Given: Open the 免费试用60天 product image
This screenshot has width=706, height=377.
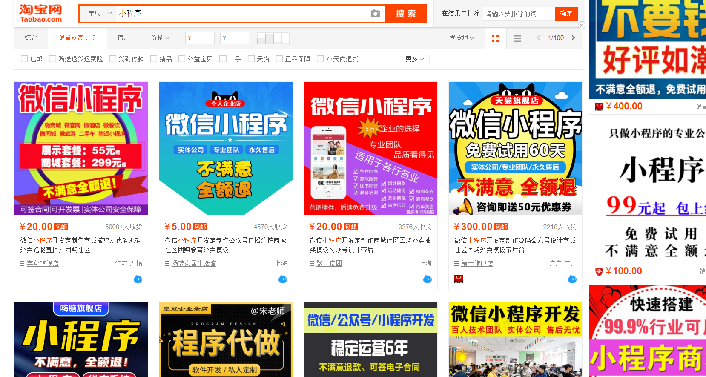Looking at the screenshot, I should click(x=515, y=149).
